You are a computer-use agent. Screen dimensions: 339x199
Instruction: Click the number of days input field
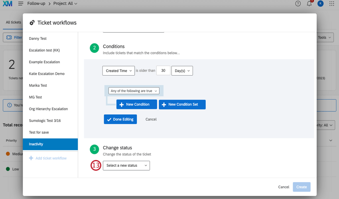pos(163,70)
